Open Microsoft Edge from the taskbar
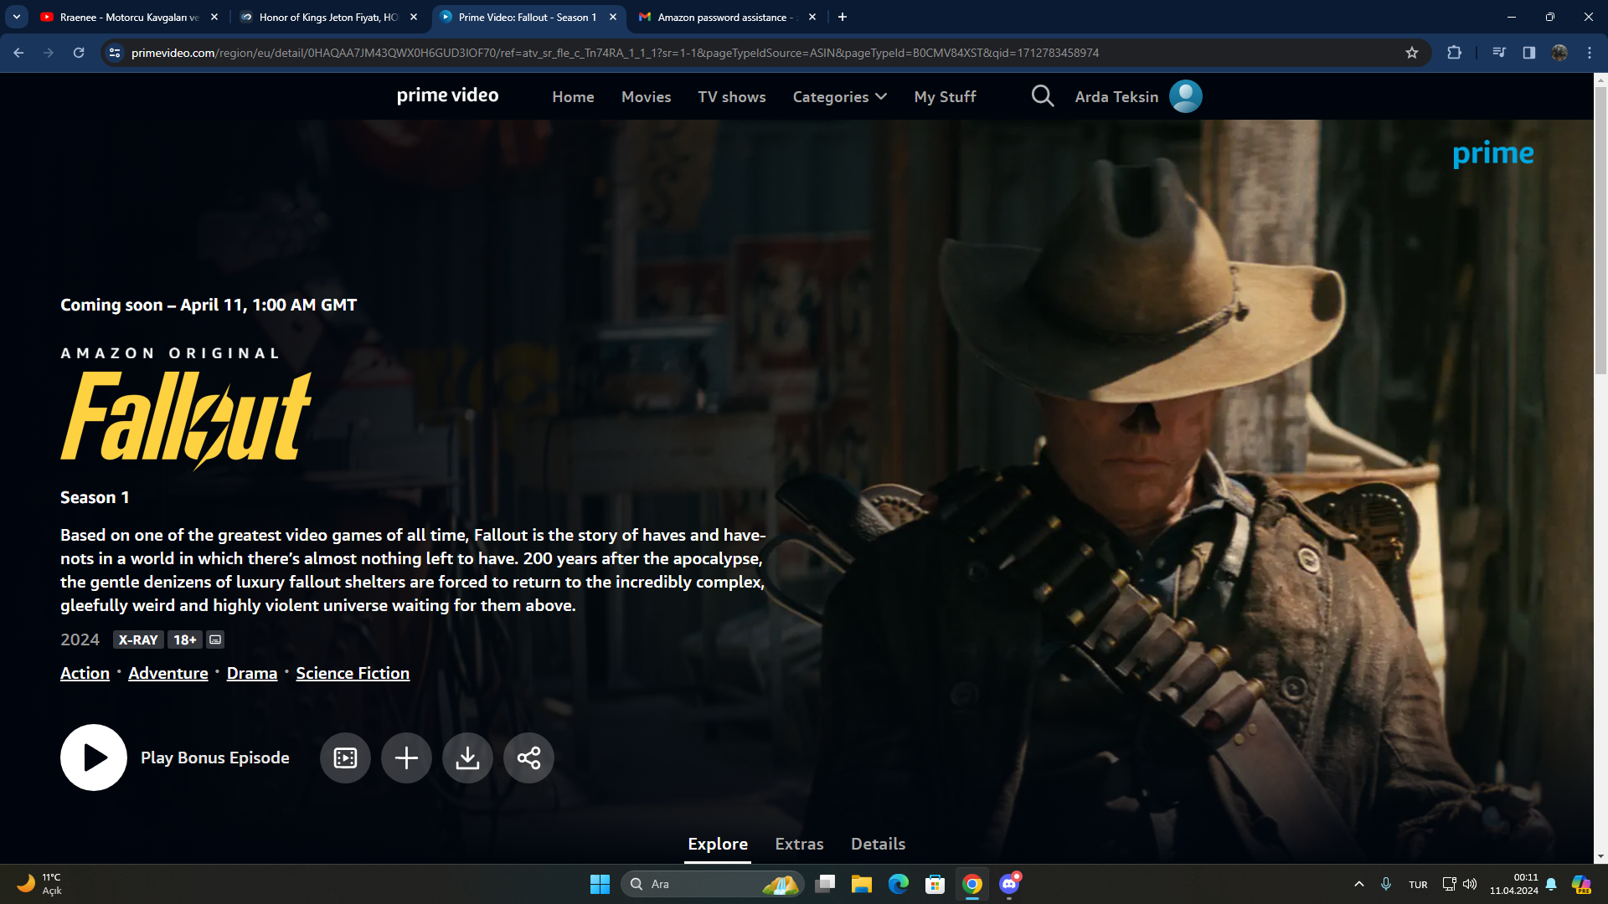 898,884
